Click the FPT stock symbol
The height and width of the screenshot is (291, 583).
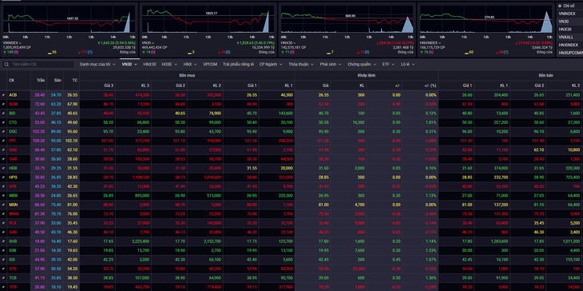pyautogui.click(x=13, y=141)
